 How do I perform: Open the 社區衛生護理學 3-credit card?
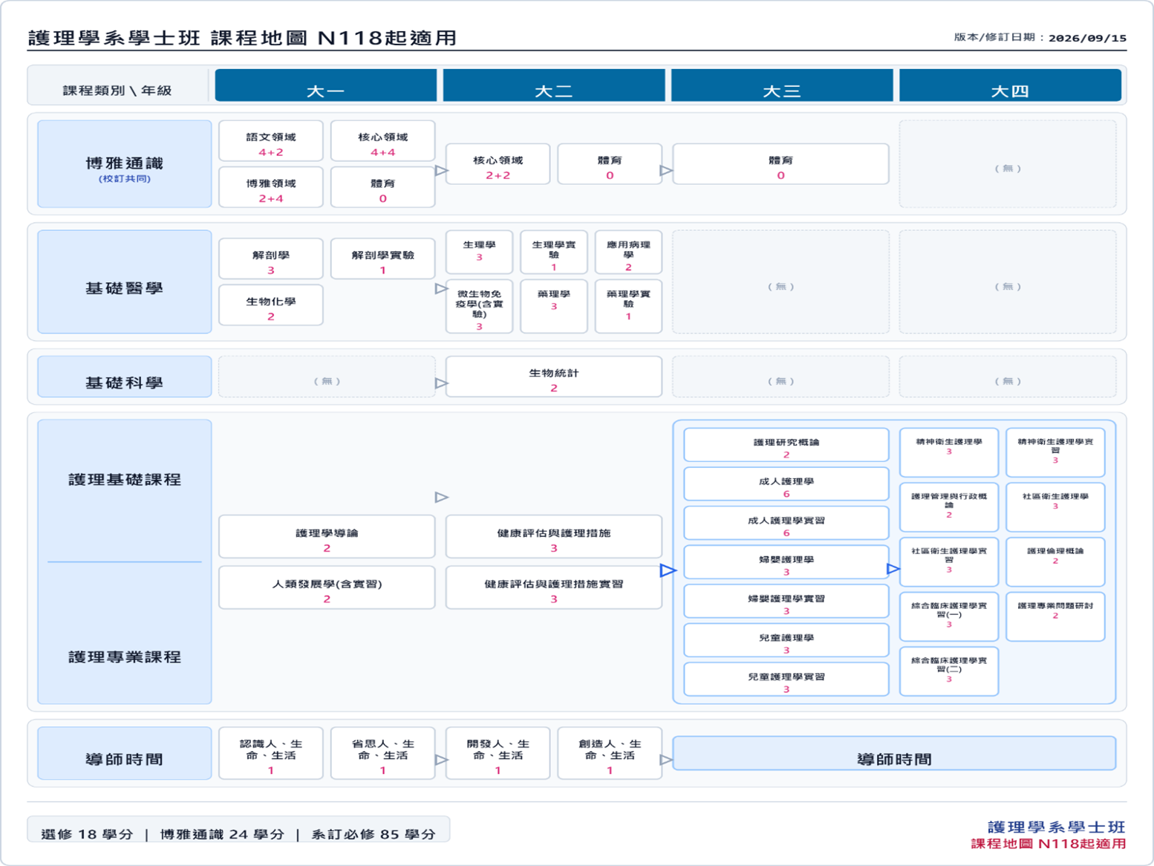click(x=1055, y=507)
